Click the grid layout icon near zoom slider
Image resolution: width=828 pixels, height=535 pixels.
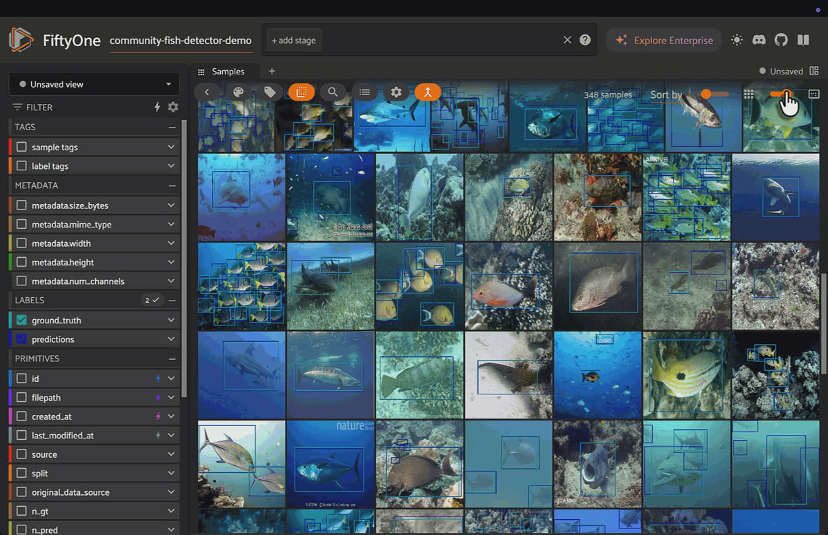point(749,94)
